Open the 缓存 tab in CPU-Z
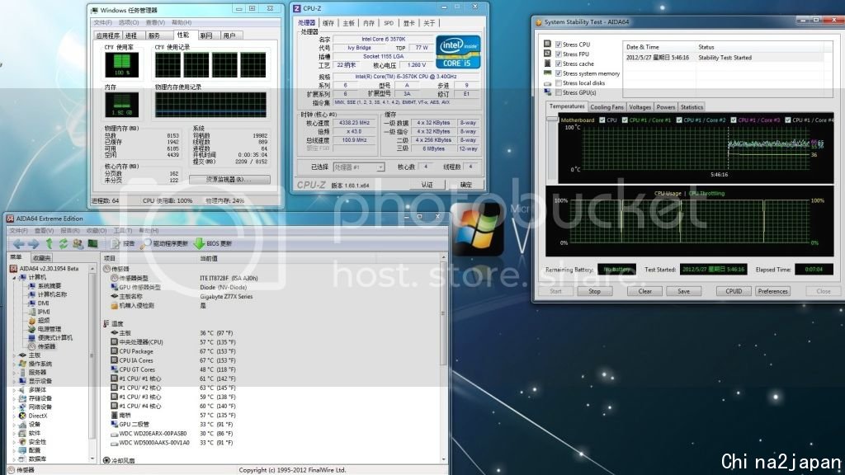 (328, 23)
